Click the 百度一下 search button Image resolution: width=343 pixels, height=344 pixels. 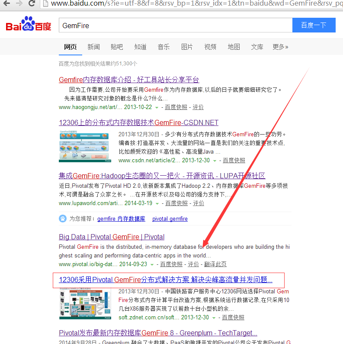pyautogui.click(x=314, y=25)
